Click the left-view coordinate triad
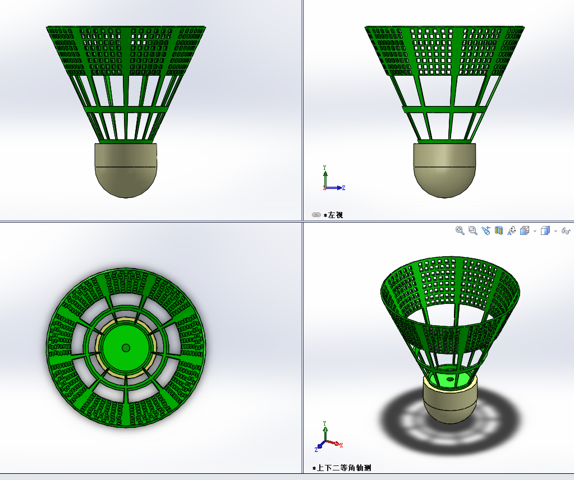 pos(333,178)
